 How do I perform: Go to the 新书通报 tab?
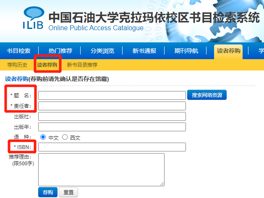(144, 51)
